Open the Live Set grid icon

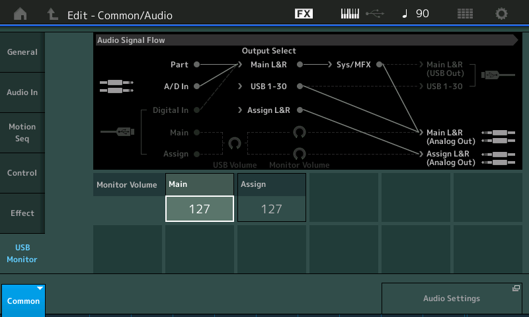[x=465, y=13]
